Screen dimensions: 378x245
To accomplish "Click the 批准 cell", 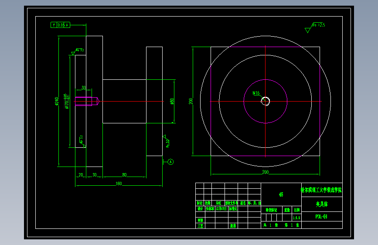I will 233,226.
